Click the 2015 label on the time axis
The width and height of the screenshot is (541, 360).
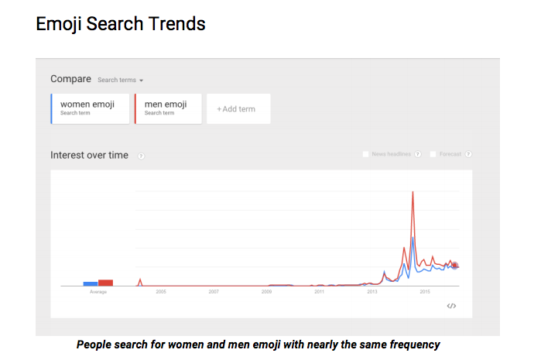tap(425, 292)
